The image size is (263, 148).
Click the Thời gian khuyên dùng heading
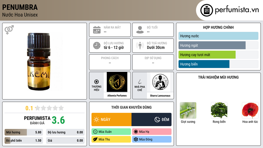pos(131,107)
